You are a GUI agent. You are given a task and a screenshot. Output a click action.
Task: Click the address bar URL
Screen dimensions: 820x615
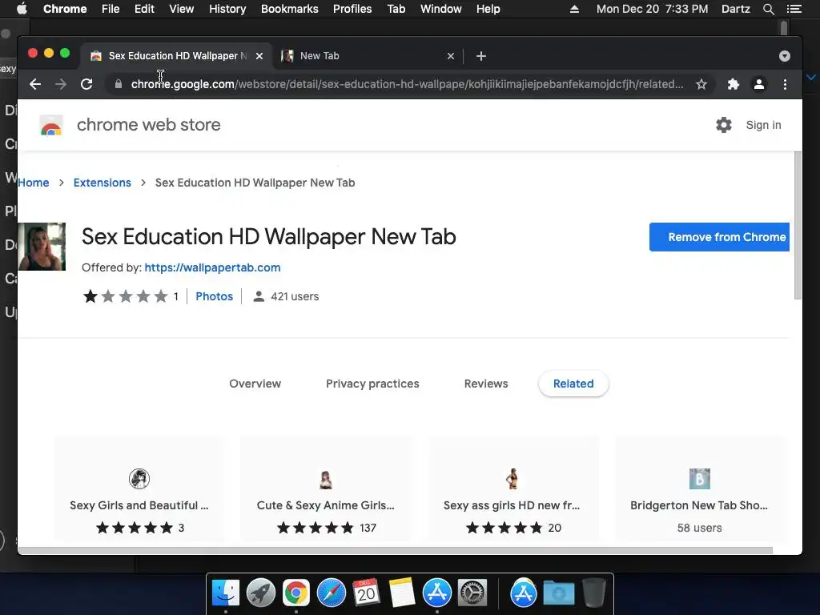(x=407, y=84)
